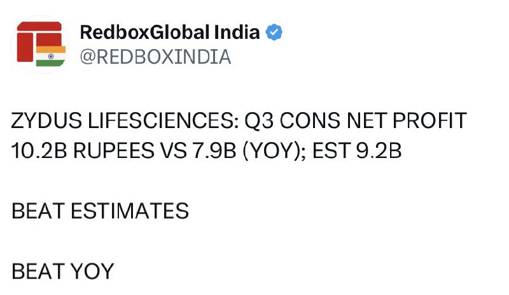509x295 pixels.
Task: Click the 7.9B (YOY) figure
Action: [249, 151]
